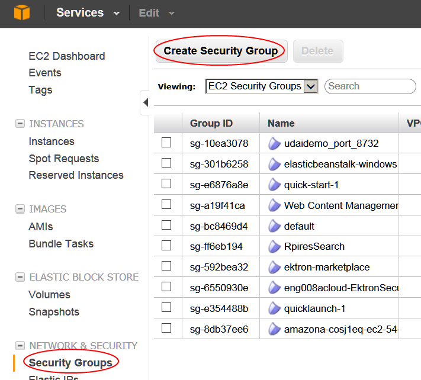
Task: Check the box for sg-8db37ee6
Action: [x=166, y=328]
